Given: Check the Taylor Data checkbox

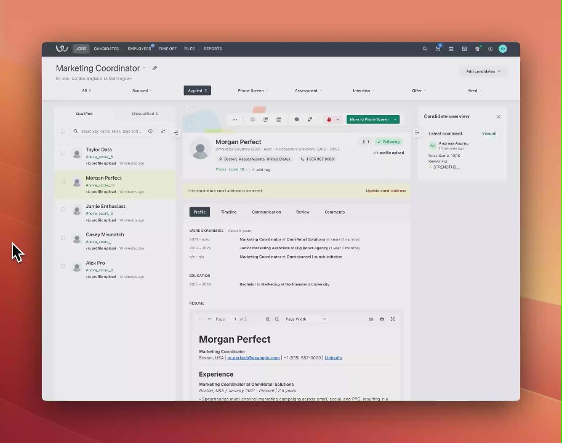Looking at the screenshot, I should 63,153.
